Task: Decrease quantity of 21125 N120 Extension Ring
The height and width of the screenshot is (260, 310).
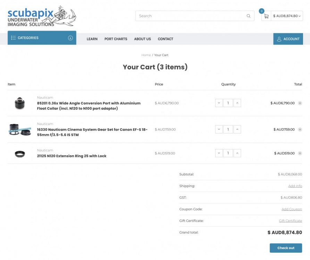Action: click(x=219, y=153)
